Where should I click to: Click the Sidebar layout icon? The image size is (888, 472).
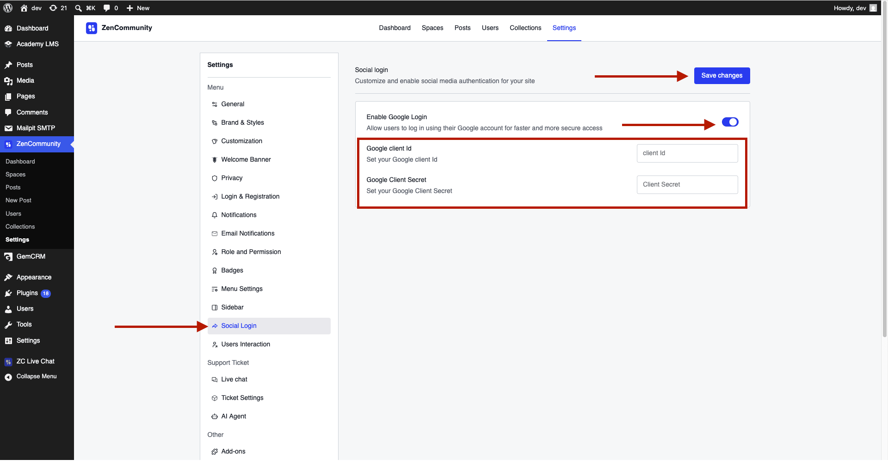point(215,308)
